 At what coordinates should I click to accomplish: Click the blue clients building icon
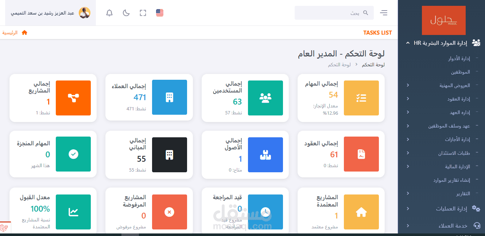point(169,97)
